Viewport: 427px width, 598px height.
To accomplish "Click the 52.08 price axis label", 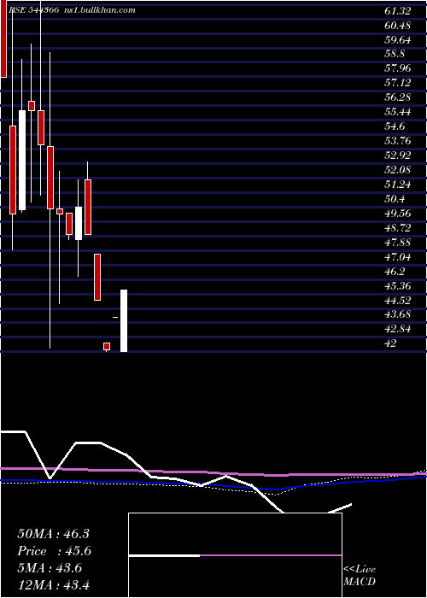I will click(x=398, y=170).
